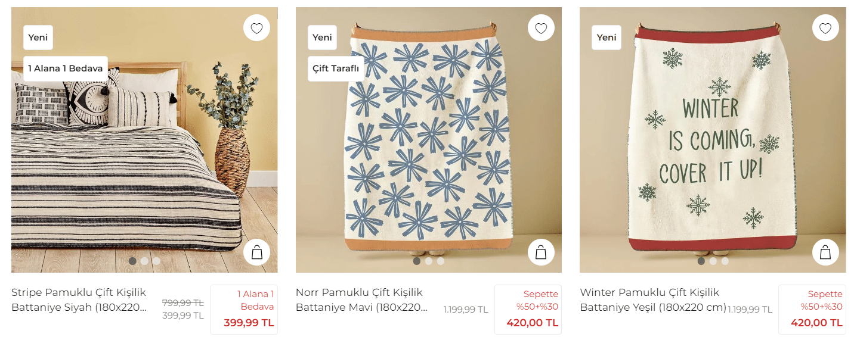Click heart icon on Winter blanket
This screenshot has width=857, height=337.
(x=825, y=28)
